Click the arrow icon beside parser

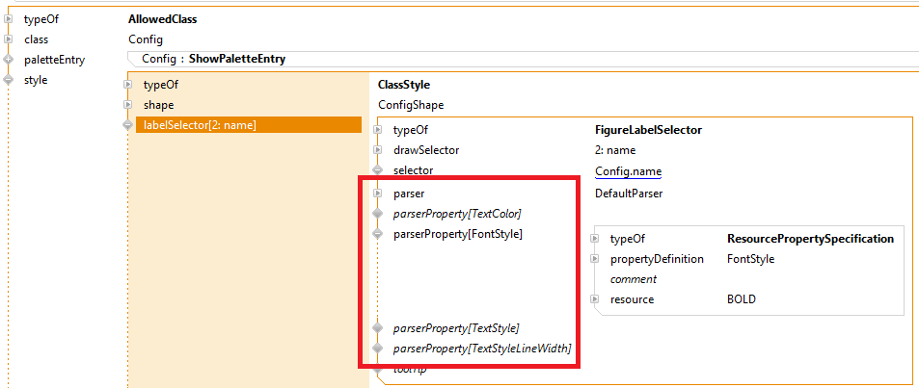[378, 194]
